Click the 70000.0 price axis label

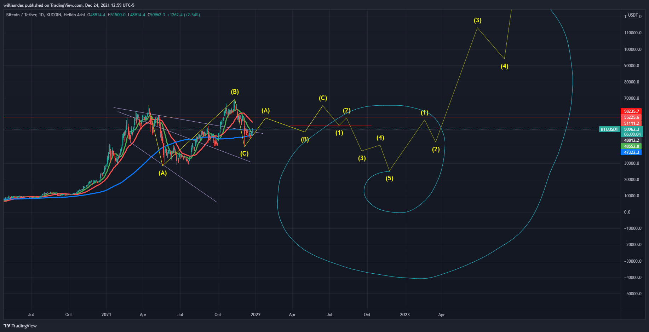(632, 98)
